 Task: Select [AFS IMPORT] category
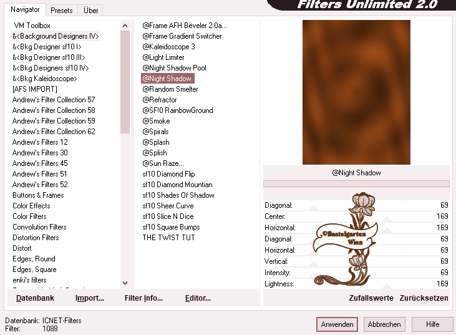[x=35, y=89]
